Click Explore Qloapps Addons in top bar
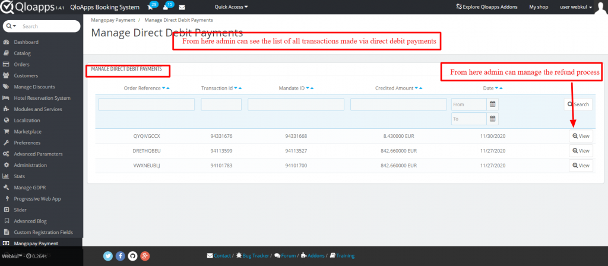This screenshot has height=266, width=608. point(486,7)
